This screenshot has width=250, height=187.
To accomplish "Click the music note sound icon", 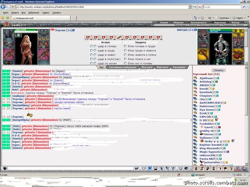I will 173,168.
